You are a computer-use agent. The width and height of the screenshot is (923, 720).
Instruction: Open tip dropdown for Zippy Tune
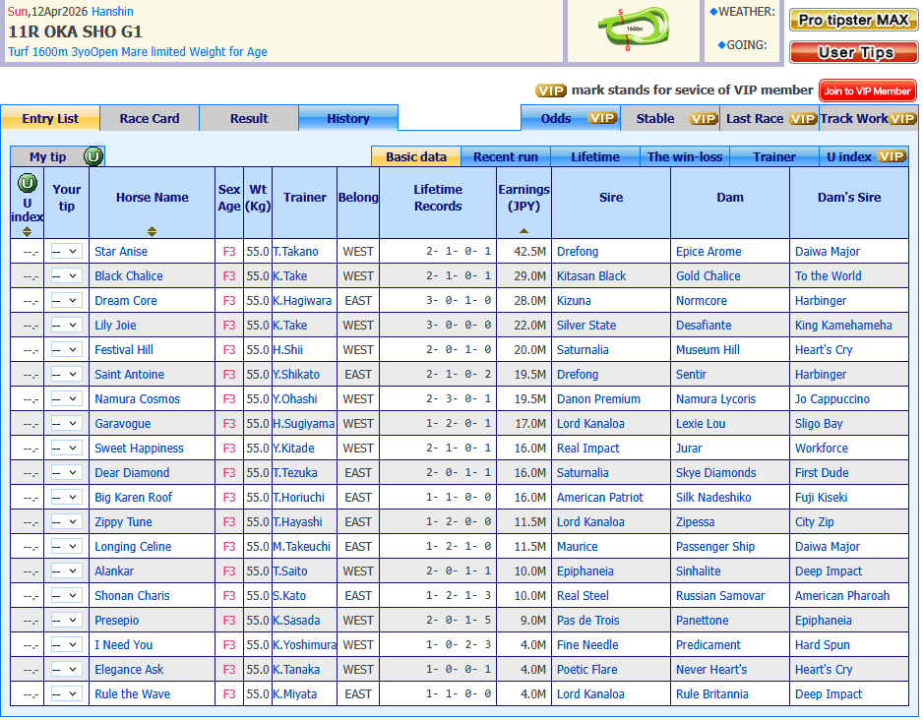click(65, 521)
